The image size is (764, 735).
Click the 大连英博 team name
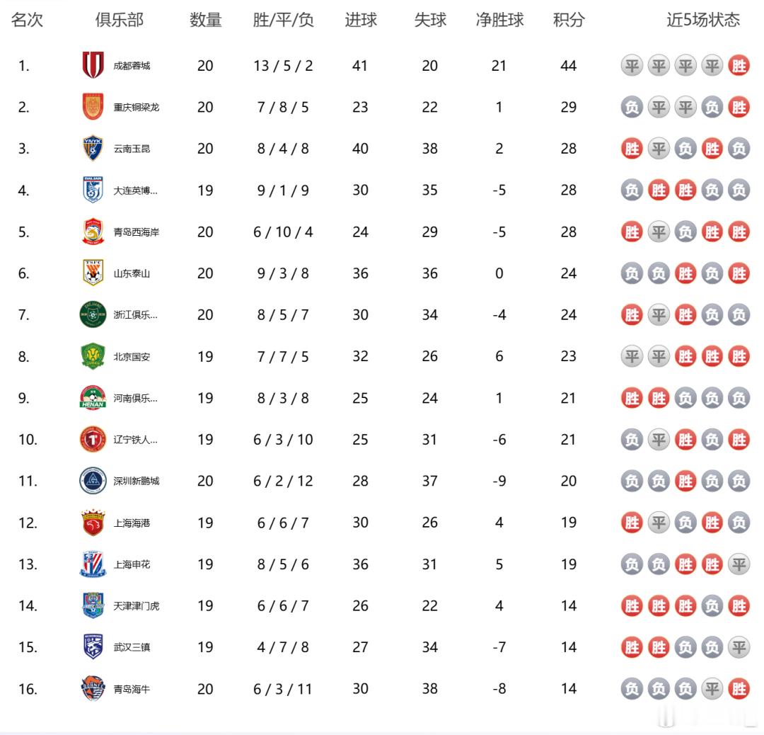coord(135,190)
